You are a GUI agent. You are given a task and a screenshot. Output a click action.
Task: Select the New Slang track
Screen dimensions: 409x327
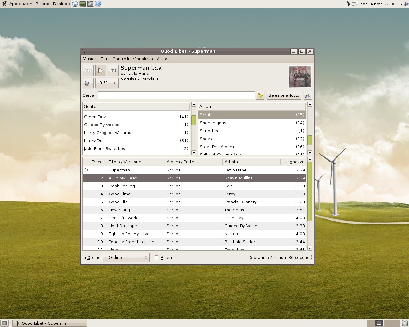click(x=194, y=210)
